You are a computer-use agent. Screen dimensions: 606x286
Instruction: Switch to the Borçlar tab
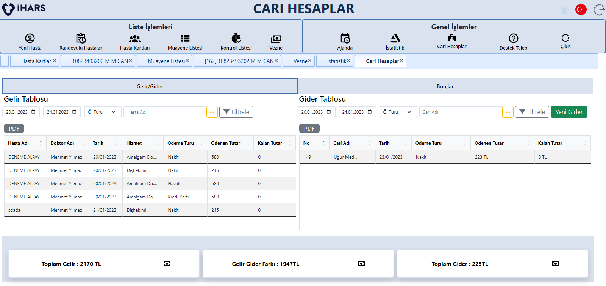tap(445, 86)
